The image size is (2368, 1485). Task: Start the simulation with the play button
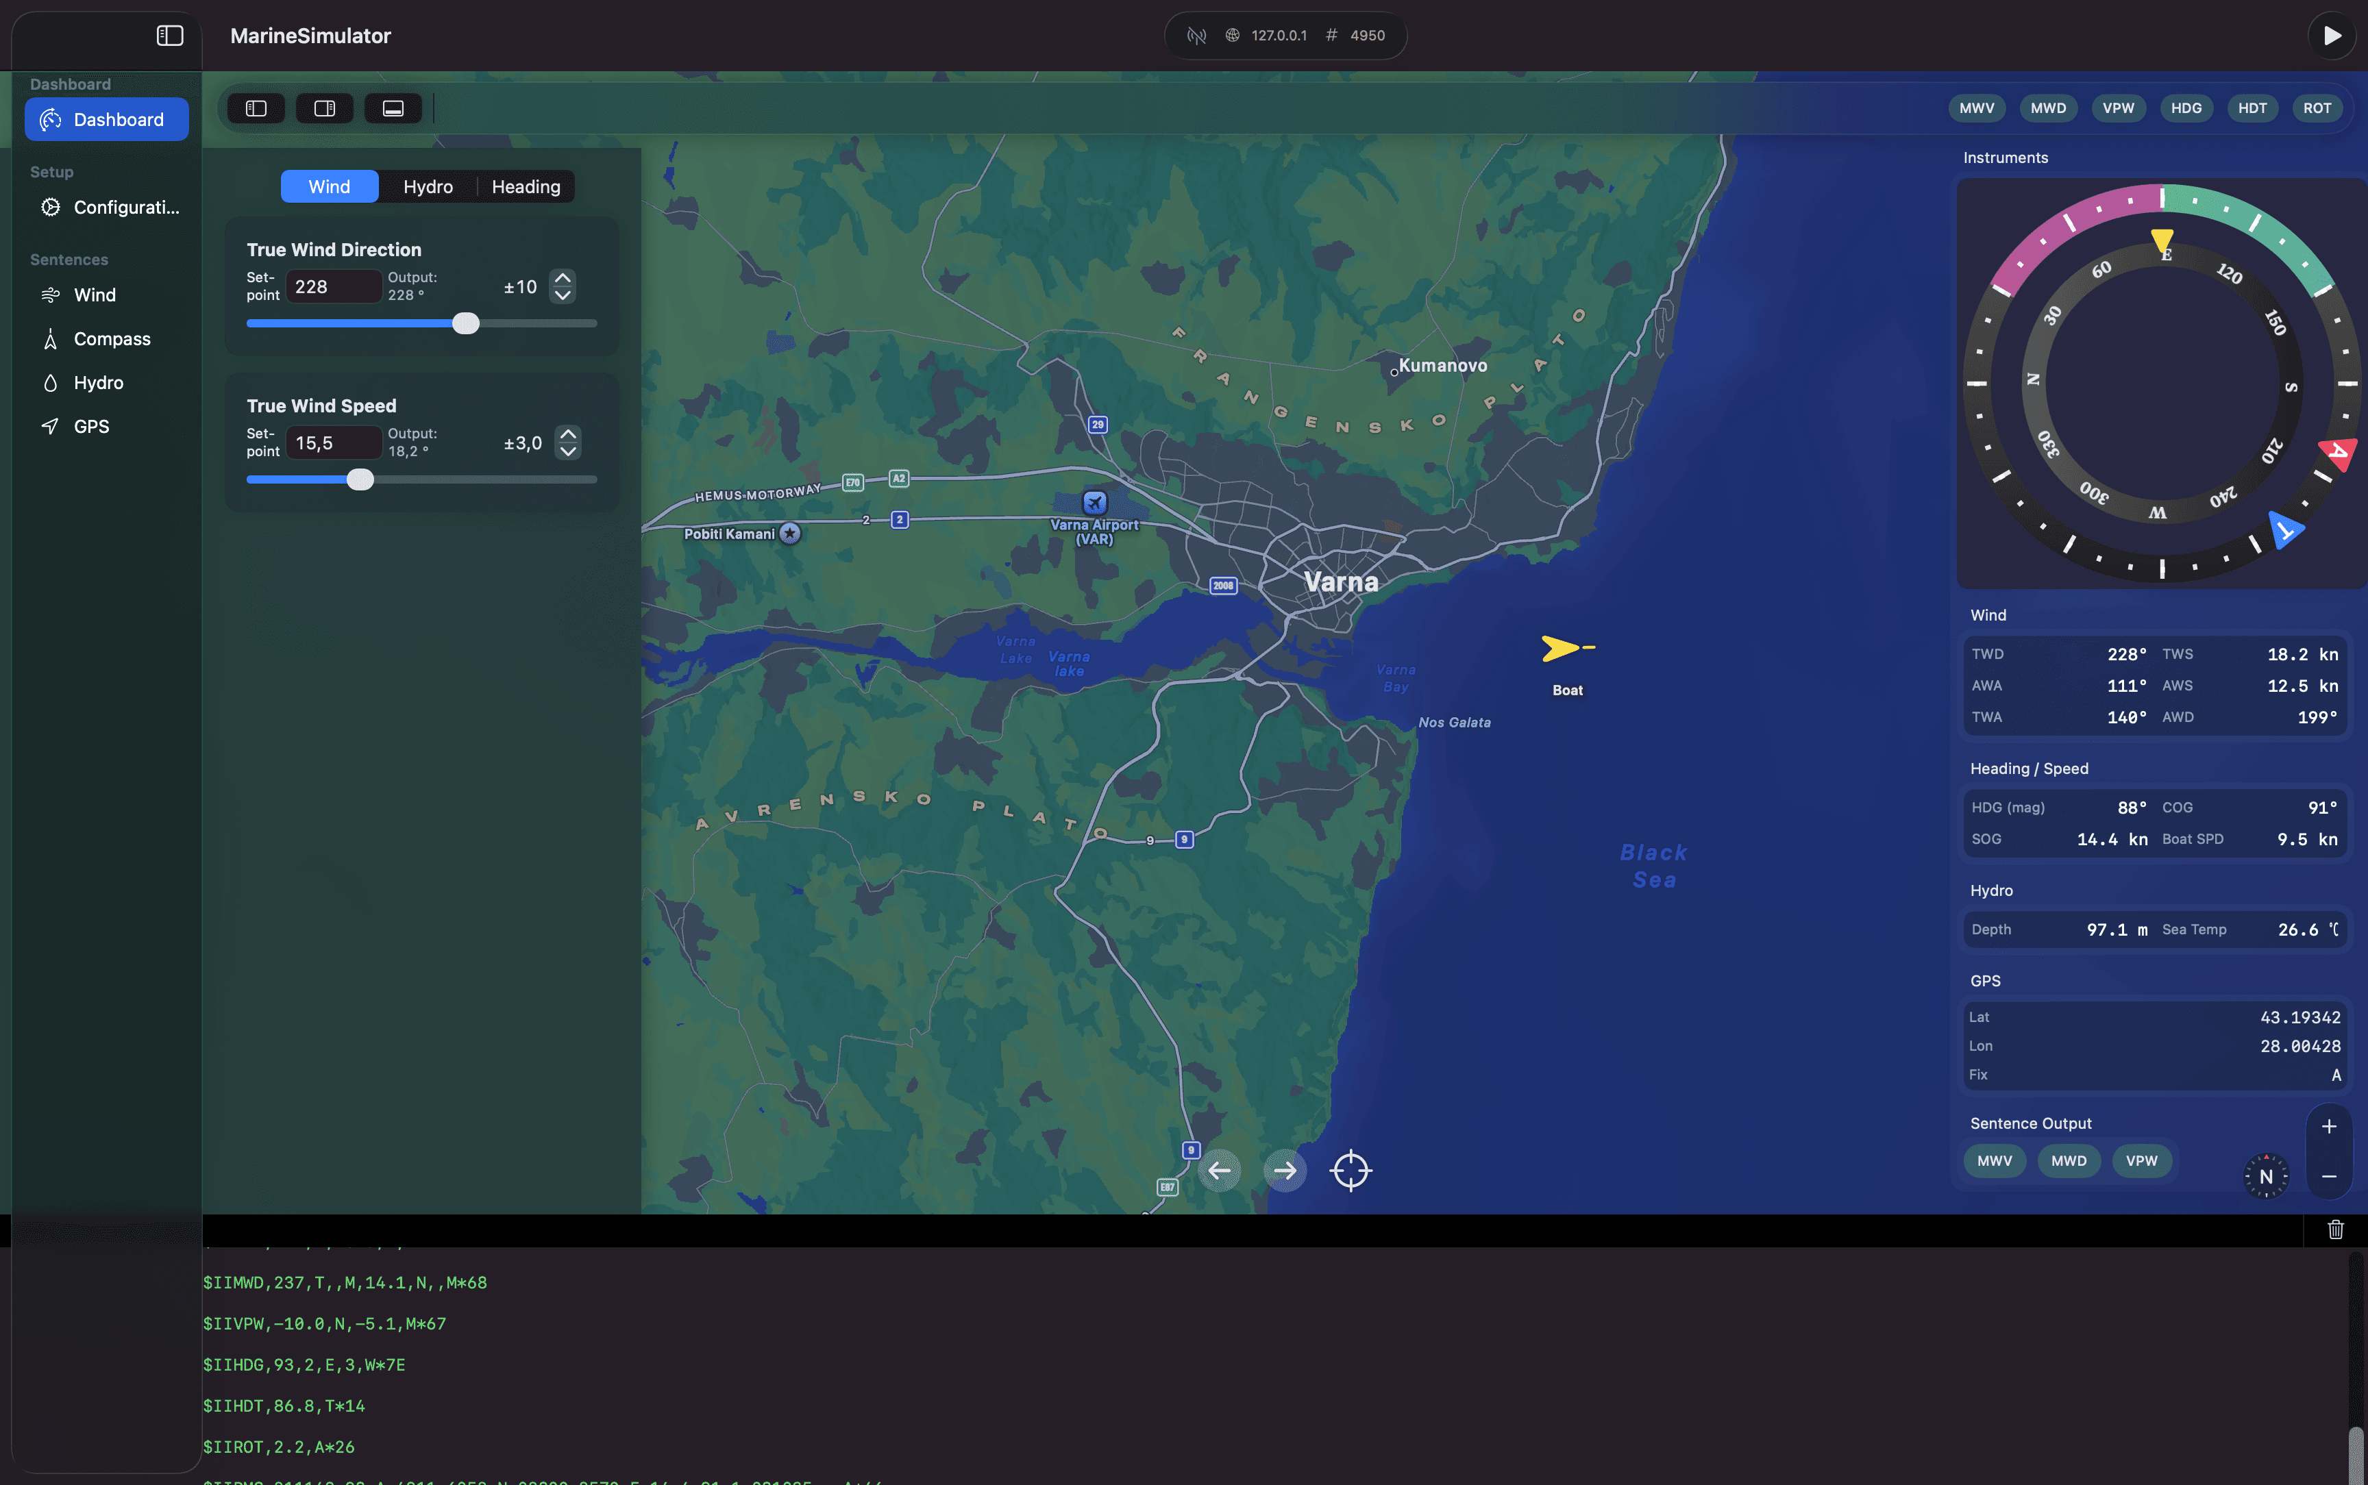pos(2332,36)
